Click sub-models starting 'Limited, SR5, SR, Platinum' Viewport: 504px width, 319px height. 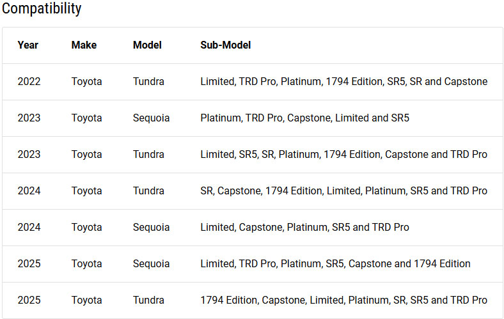(x=344, y=155)
